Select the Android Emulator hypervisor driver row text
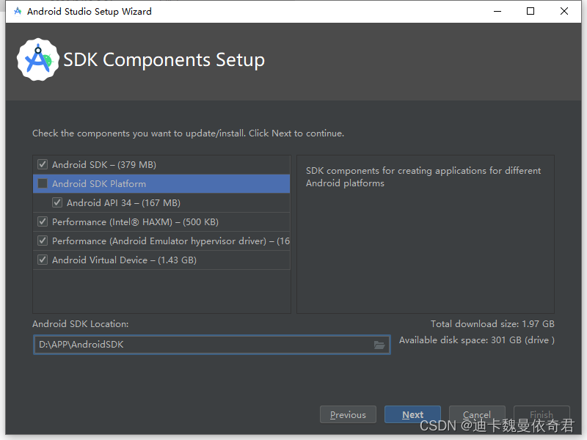This screenshot has width=587, height=440. coord(171,241)
